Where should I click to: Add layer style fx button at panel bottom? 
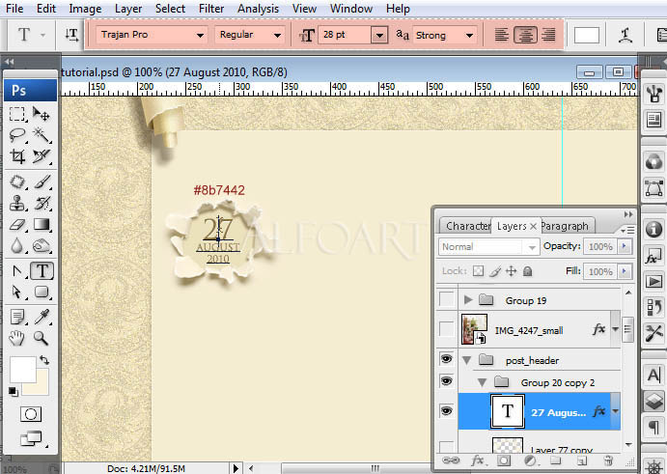click(x=478, y=460)
